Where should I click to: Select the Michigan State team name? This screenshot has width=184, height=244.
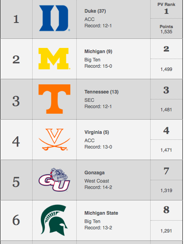[101, 213]
